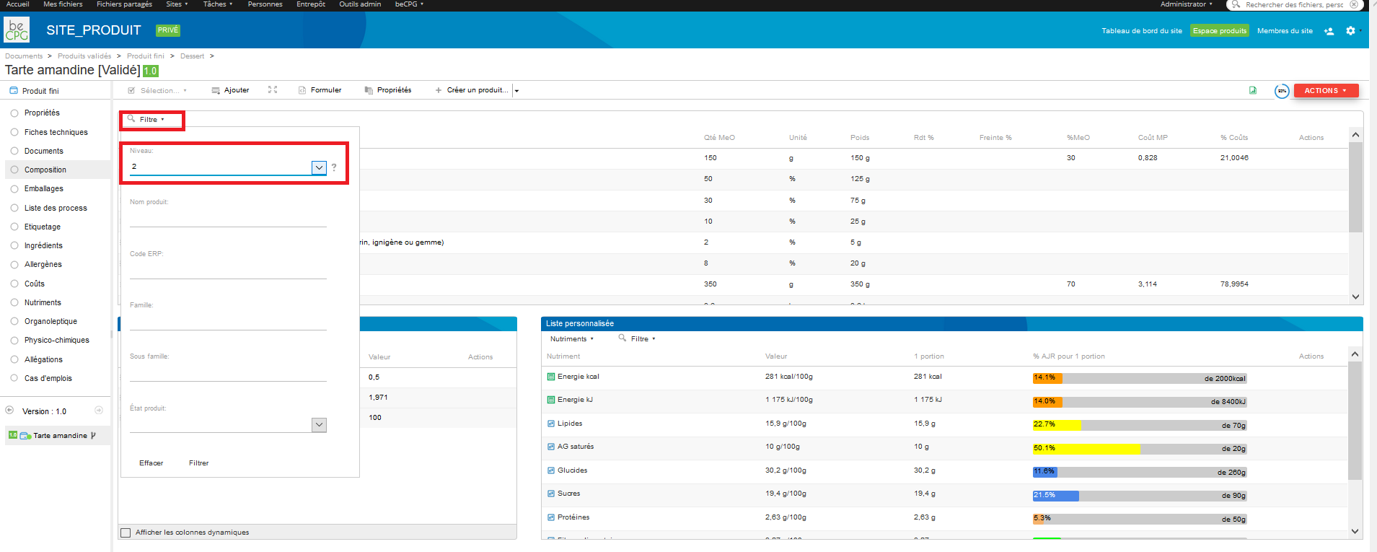Screen dimensions: 1377x552
Task: Enable Afficher les colonnes dynamiques checkbox
Action: click(126, 533)
